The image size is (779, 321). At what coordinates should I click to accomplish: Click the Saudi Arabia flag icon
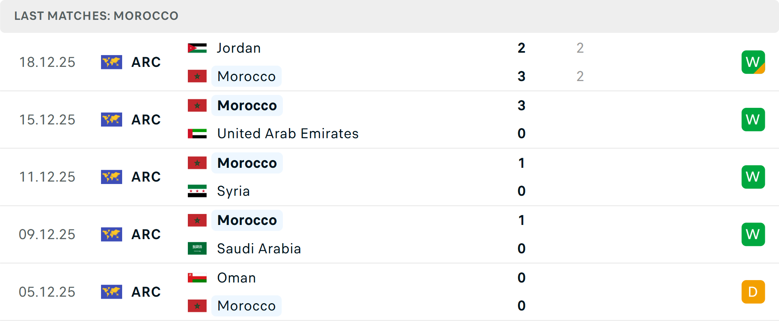pos(197,248)
